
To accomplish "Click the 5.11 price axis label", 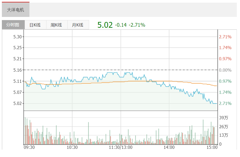I will tap(18, 81).
